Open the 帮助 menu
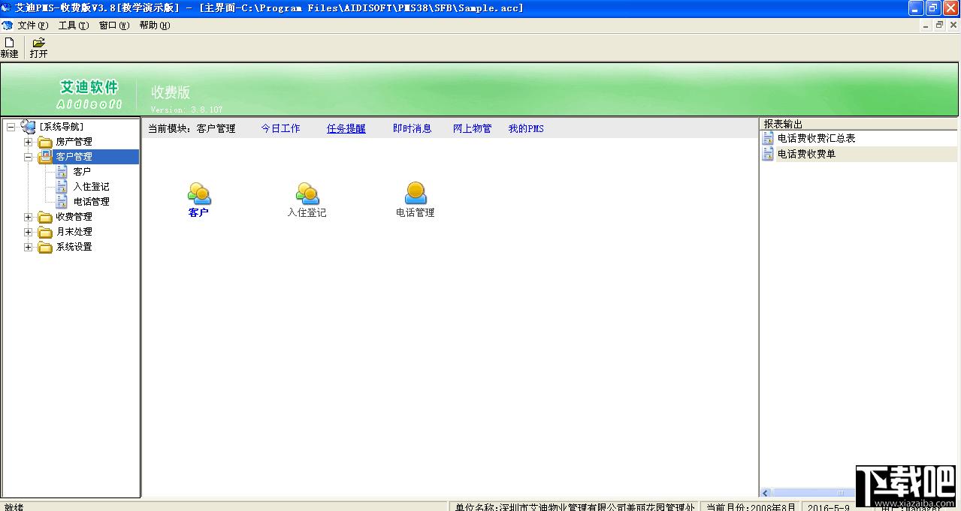 click(x=155, y=26)
